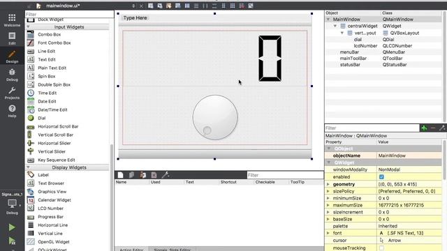Activate Edit Signals/Slots mode in toolbar
This screenshot has height=251, width=447.
point(160,6)
